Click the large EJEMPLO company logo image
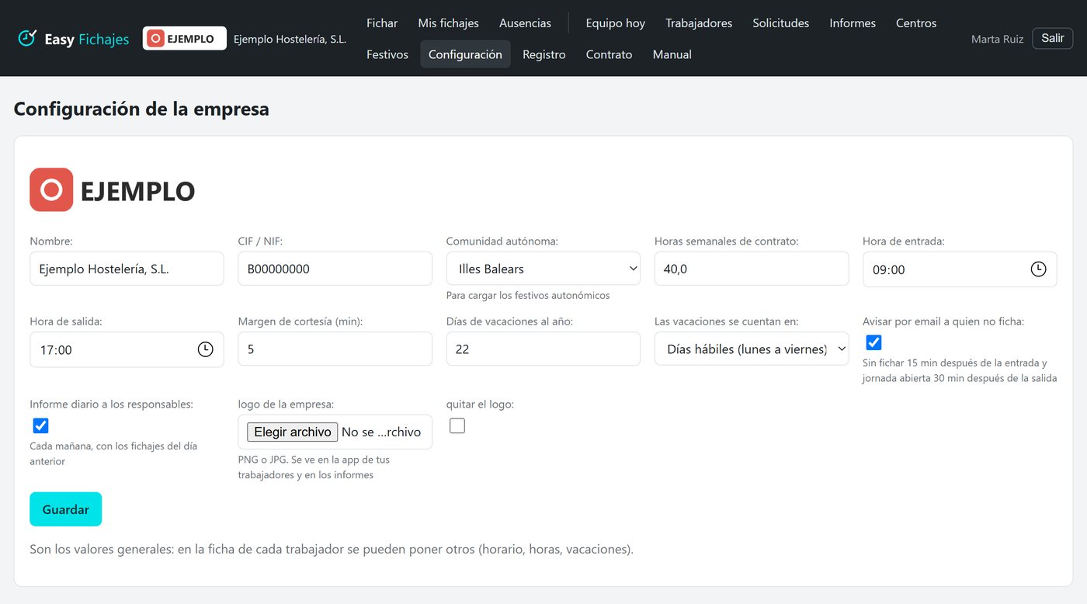 (x=113, y=189)
